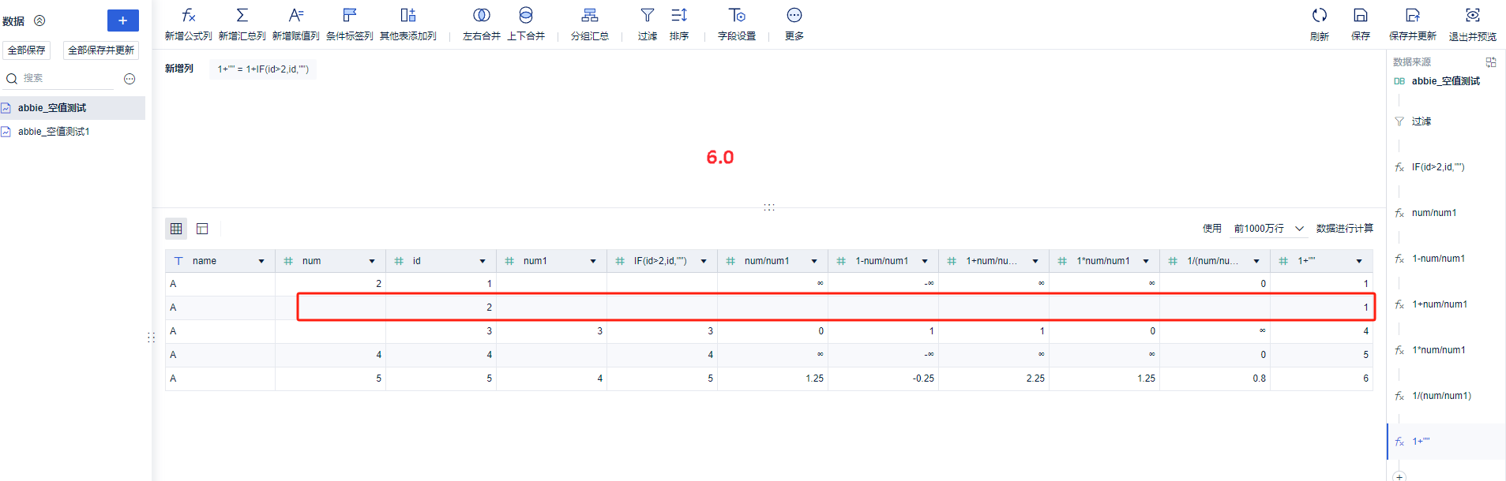
Task: Click the 其他表添加列 icon
Action: (x=408, y=15)
